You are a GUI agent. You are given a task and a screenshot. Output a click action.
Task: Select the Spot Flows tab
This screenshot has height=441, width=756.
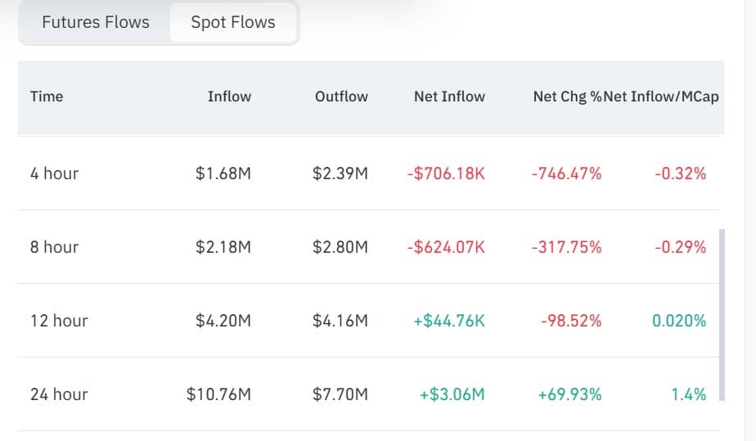tap(233, 22)
